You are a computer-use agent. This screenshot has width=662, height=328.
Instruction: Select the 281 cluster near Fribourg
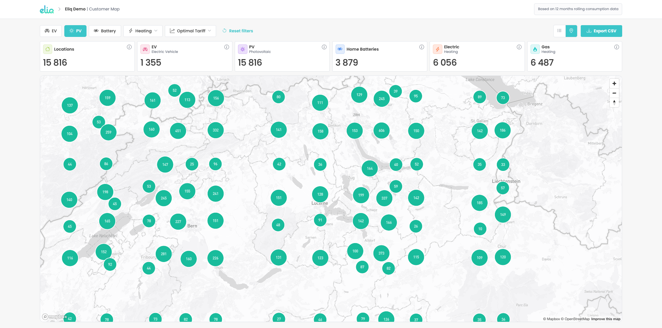(164, 254)
